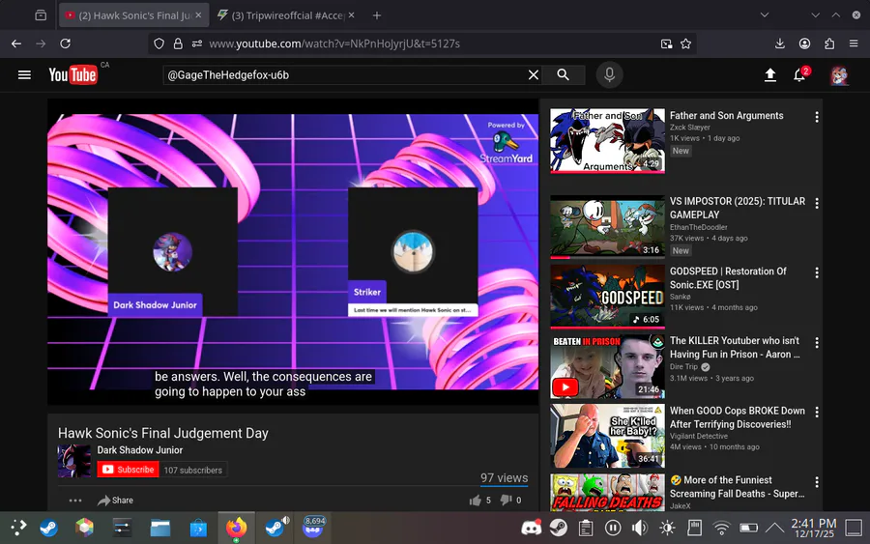Subscribe to Dark Shadow Junior
Viewport: 870px width, 544px height.
click(128, 470)
